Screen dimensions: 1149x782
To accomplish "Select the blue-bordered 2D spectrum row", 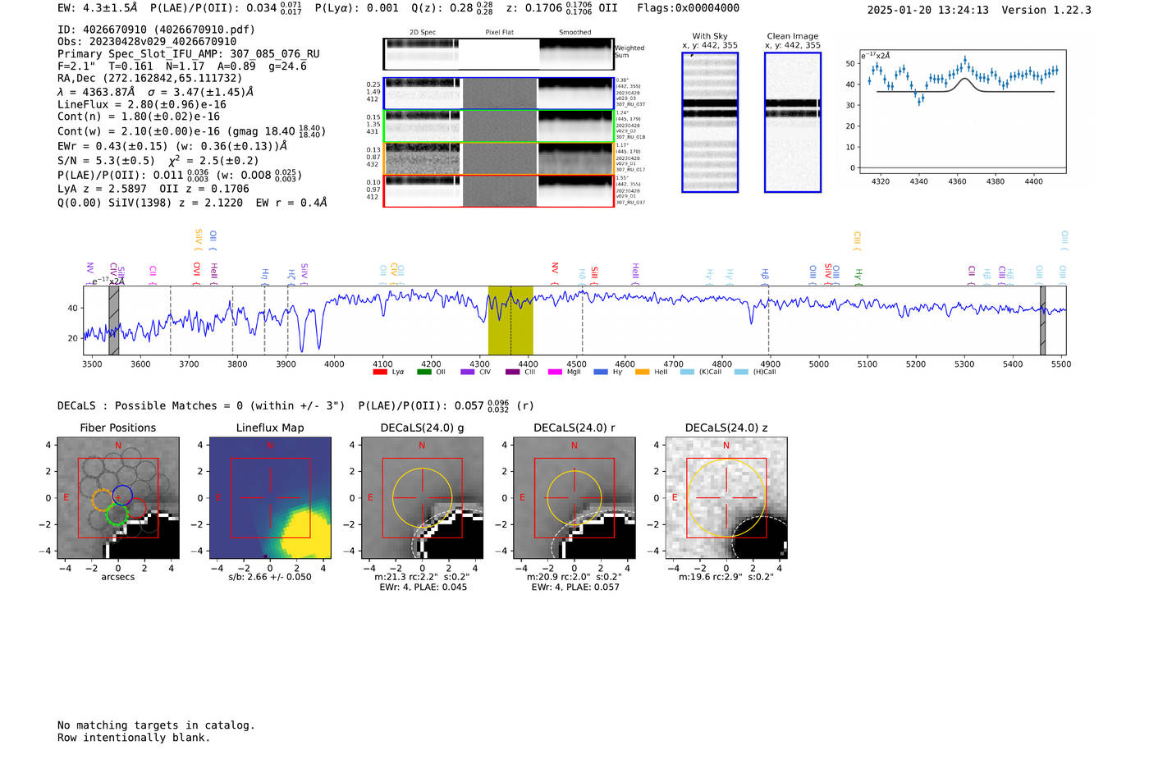I will click(x=498, y=94).
